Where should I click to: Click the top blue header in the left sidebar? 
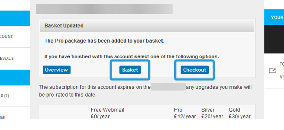(15, 18)
